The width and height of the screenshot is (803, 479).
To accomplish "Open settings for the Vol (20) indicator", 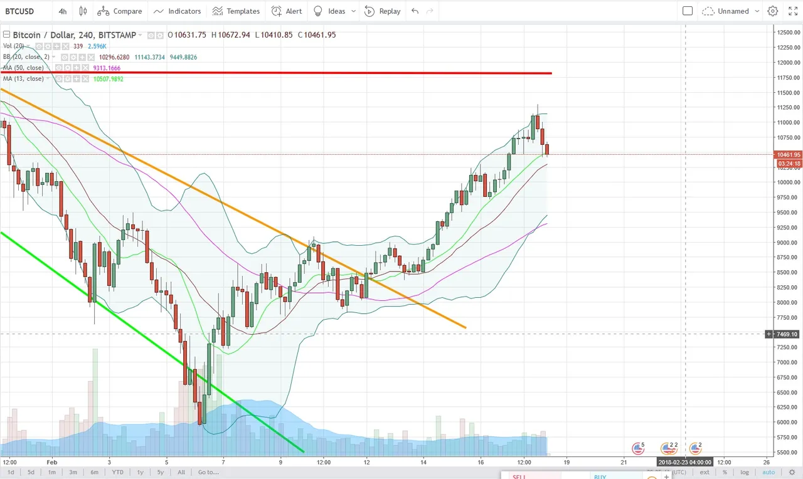I will [48, 46].
